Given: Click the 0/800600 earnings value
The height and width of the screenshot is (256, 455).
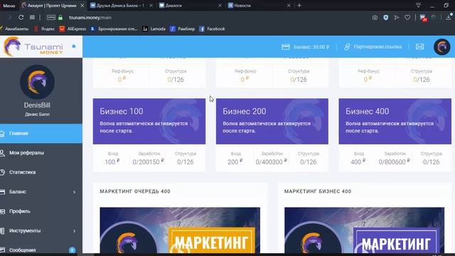Looking at the screenshot, I should click(395, 161).
